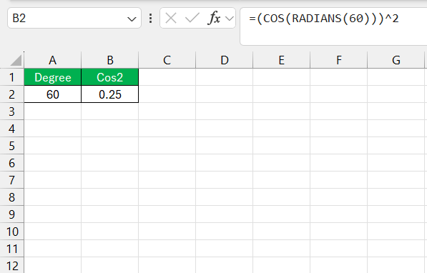Select cell containing 0.25
Screen dimensions: 427x273
(110, 94)
